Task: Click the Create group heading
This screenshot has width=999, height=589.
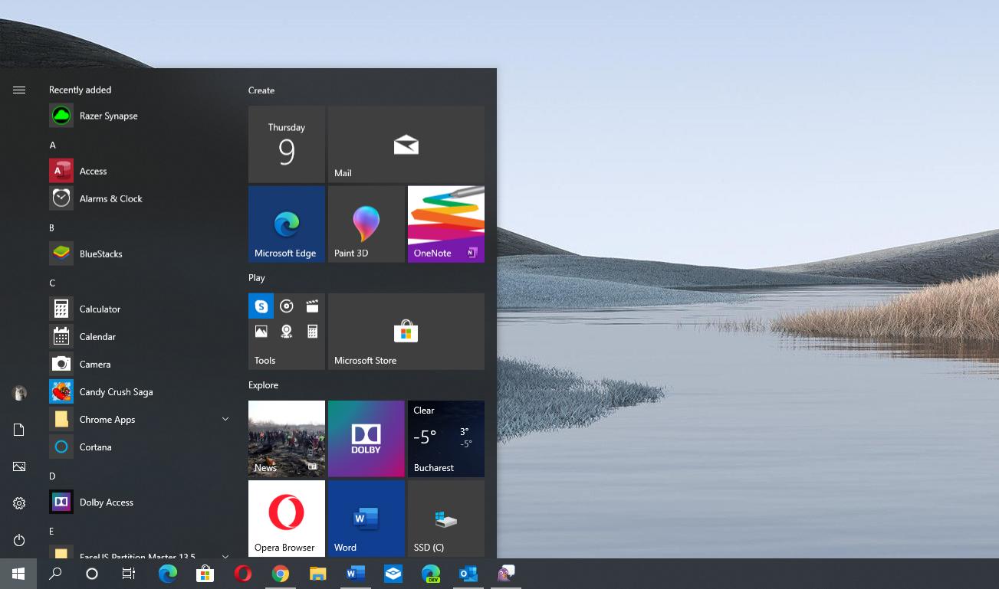Action: pyautogui.click(x=261, y=90)
